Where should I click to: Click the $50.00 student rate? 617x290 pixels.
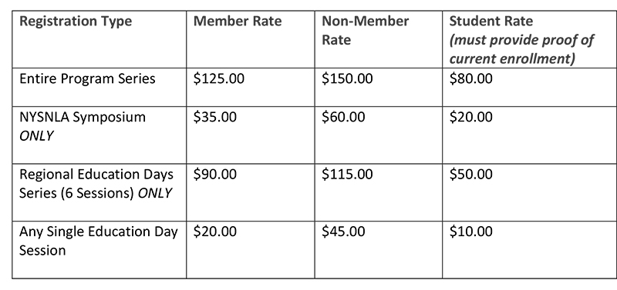pyautogui.click(x=470, y=175)
